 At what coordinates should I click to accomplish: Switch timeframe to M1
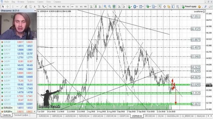pyautogui.click(x=51, y=7)
